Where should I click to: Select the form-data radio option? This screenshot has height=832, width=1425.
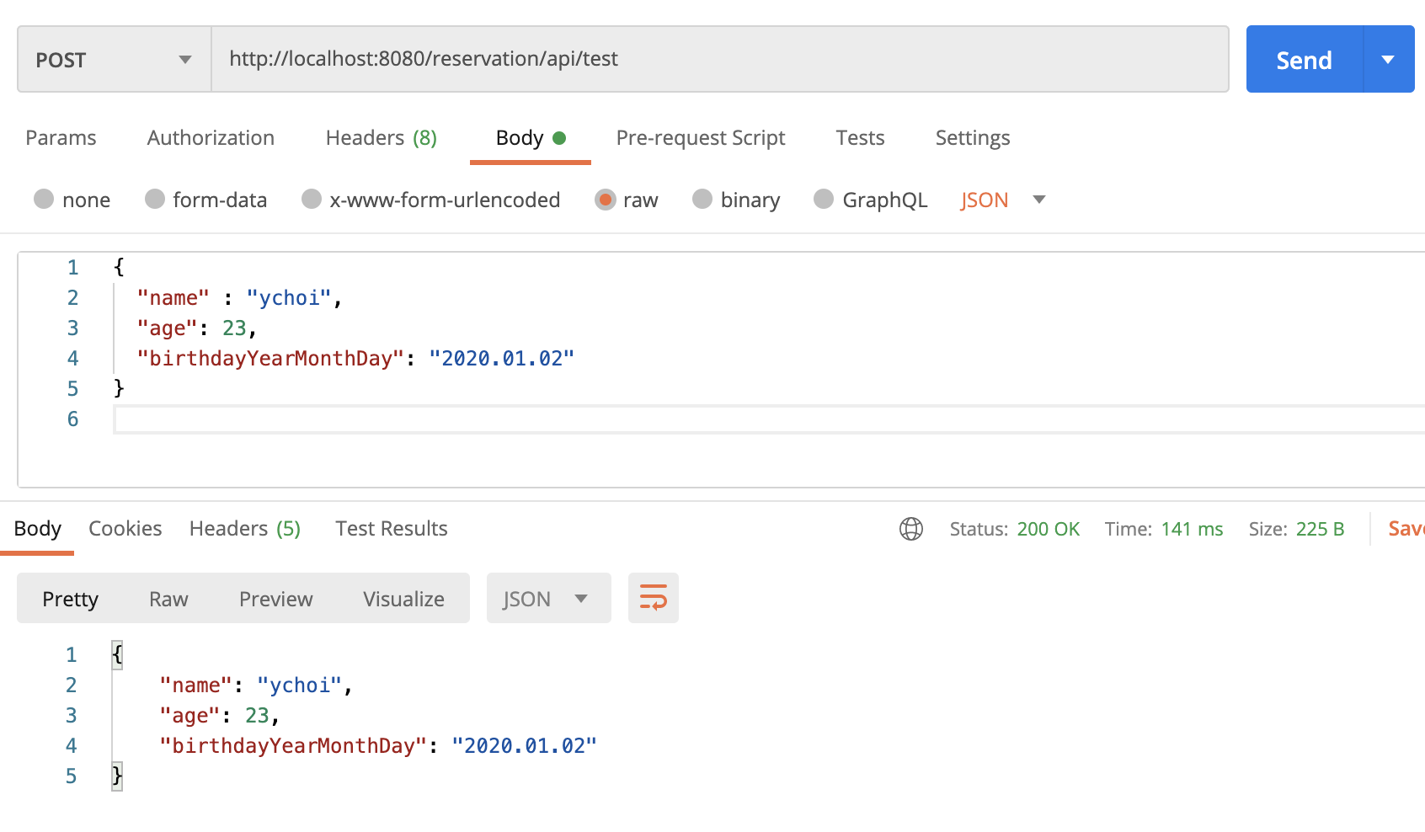(x=155, y=199)
